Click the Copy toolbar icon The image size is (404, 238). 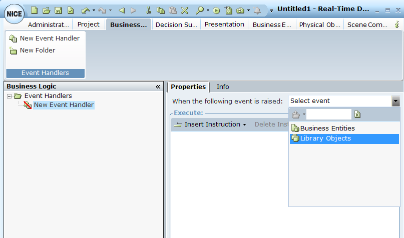coord(161,10)
